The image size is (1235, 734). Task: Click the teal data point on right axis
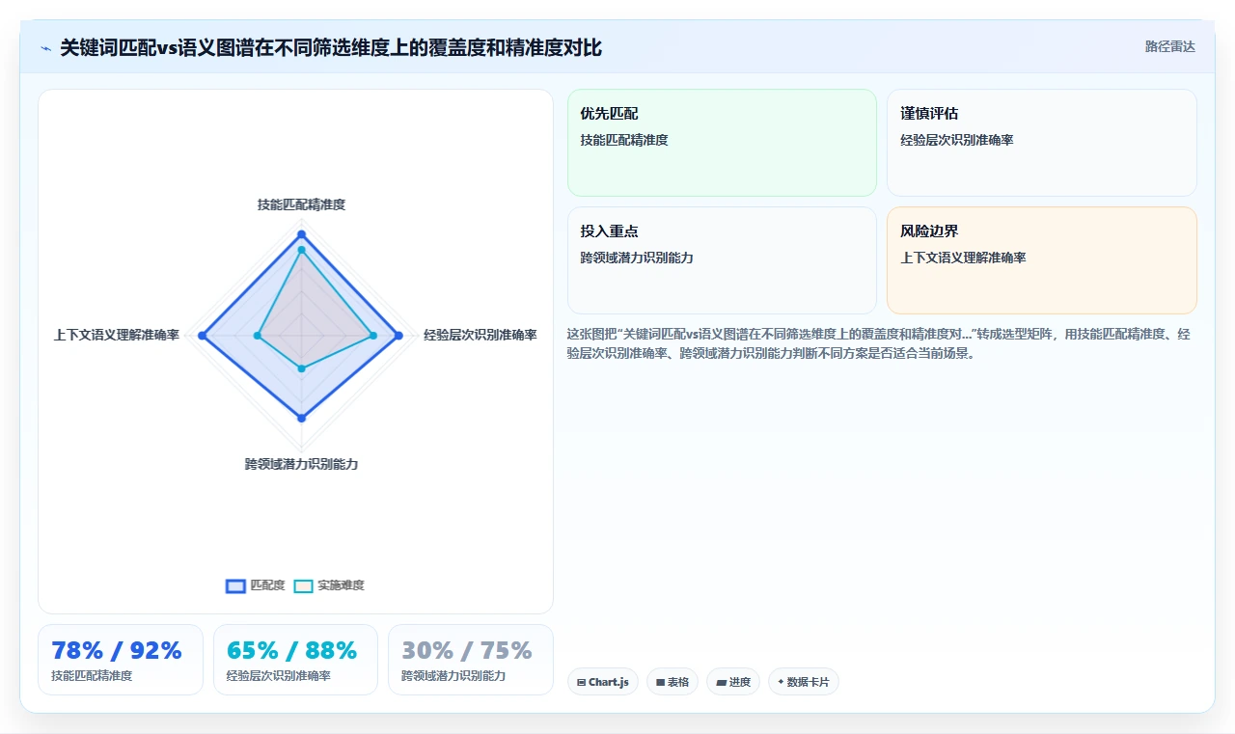click(373, 335)
